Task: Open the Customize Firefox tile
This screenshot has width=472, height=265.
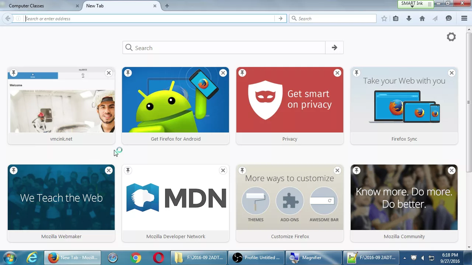Action: click(290, 203)
